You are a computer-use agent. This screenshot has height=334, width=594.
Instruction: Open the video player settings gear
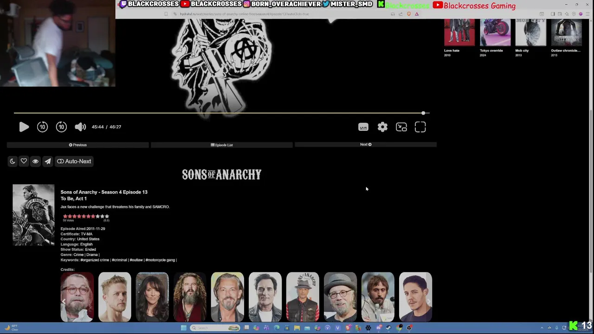point(382,127)
